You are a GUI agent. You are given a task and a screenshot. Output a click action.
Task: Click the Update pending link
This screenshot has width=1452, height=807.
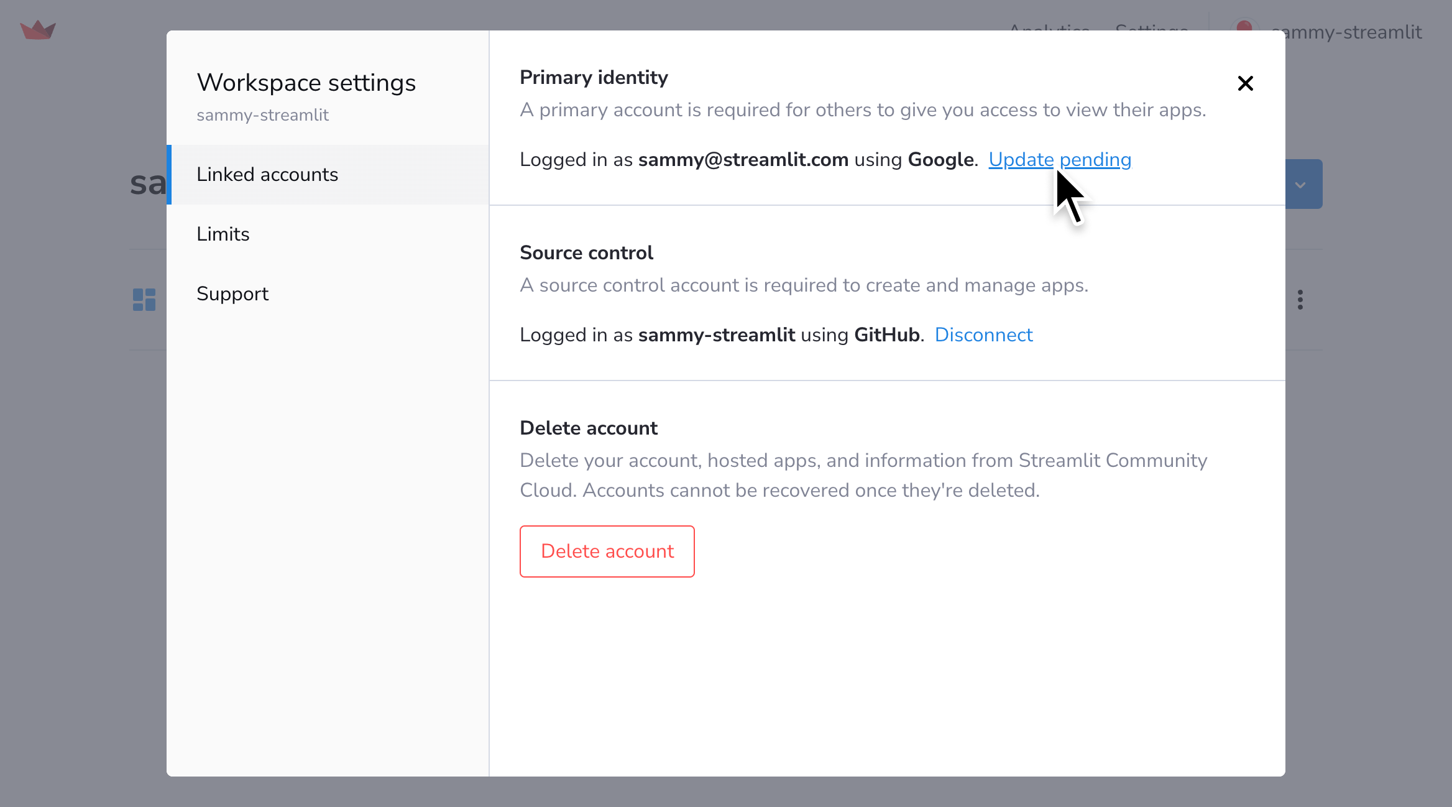(x=1060, y=160)
